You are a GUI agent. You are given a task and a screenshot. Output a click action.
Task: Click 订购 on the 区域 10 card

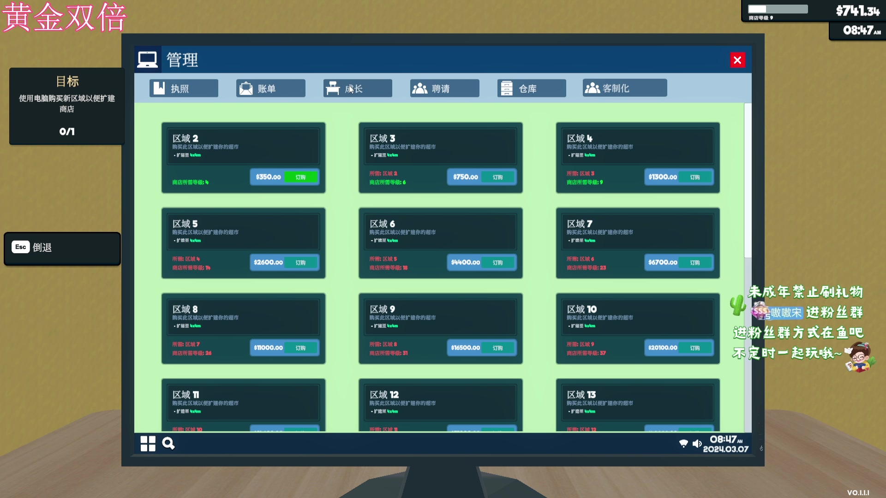694,348
